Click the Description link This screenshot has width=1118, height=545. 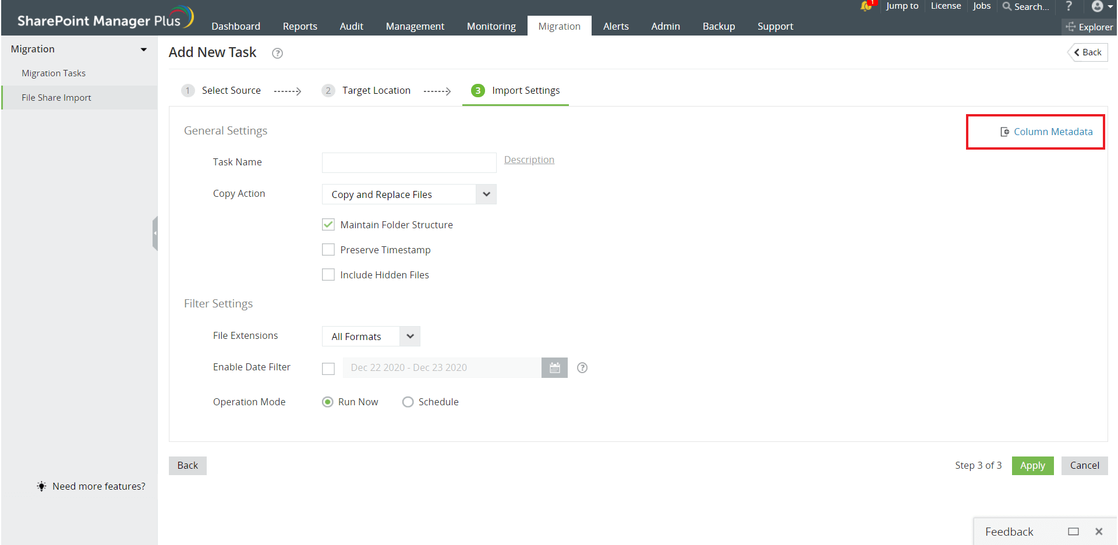(x=529, y=160)
